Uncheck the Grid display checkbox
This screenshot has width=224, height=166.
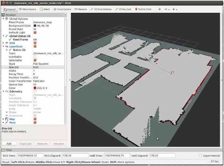[35, 43]
